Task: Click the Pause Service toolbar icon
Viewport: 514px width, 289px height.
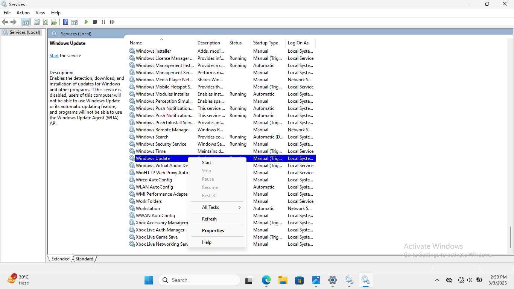Action: click(x=103, y=21)
